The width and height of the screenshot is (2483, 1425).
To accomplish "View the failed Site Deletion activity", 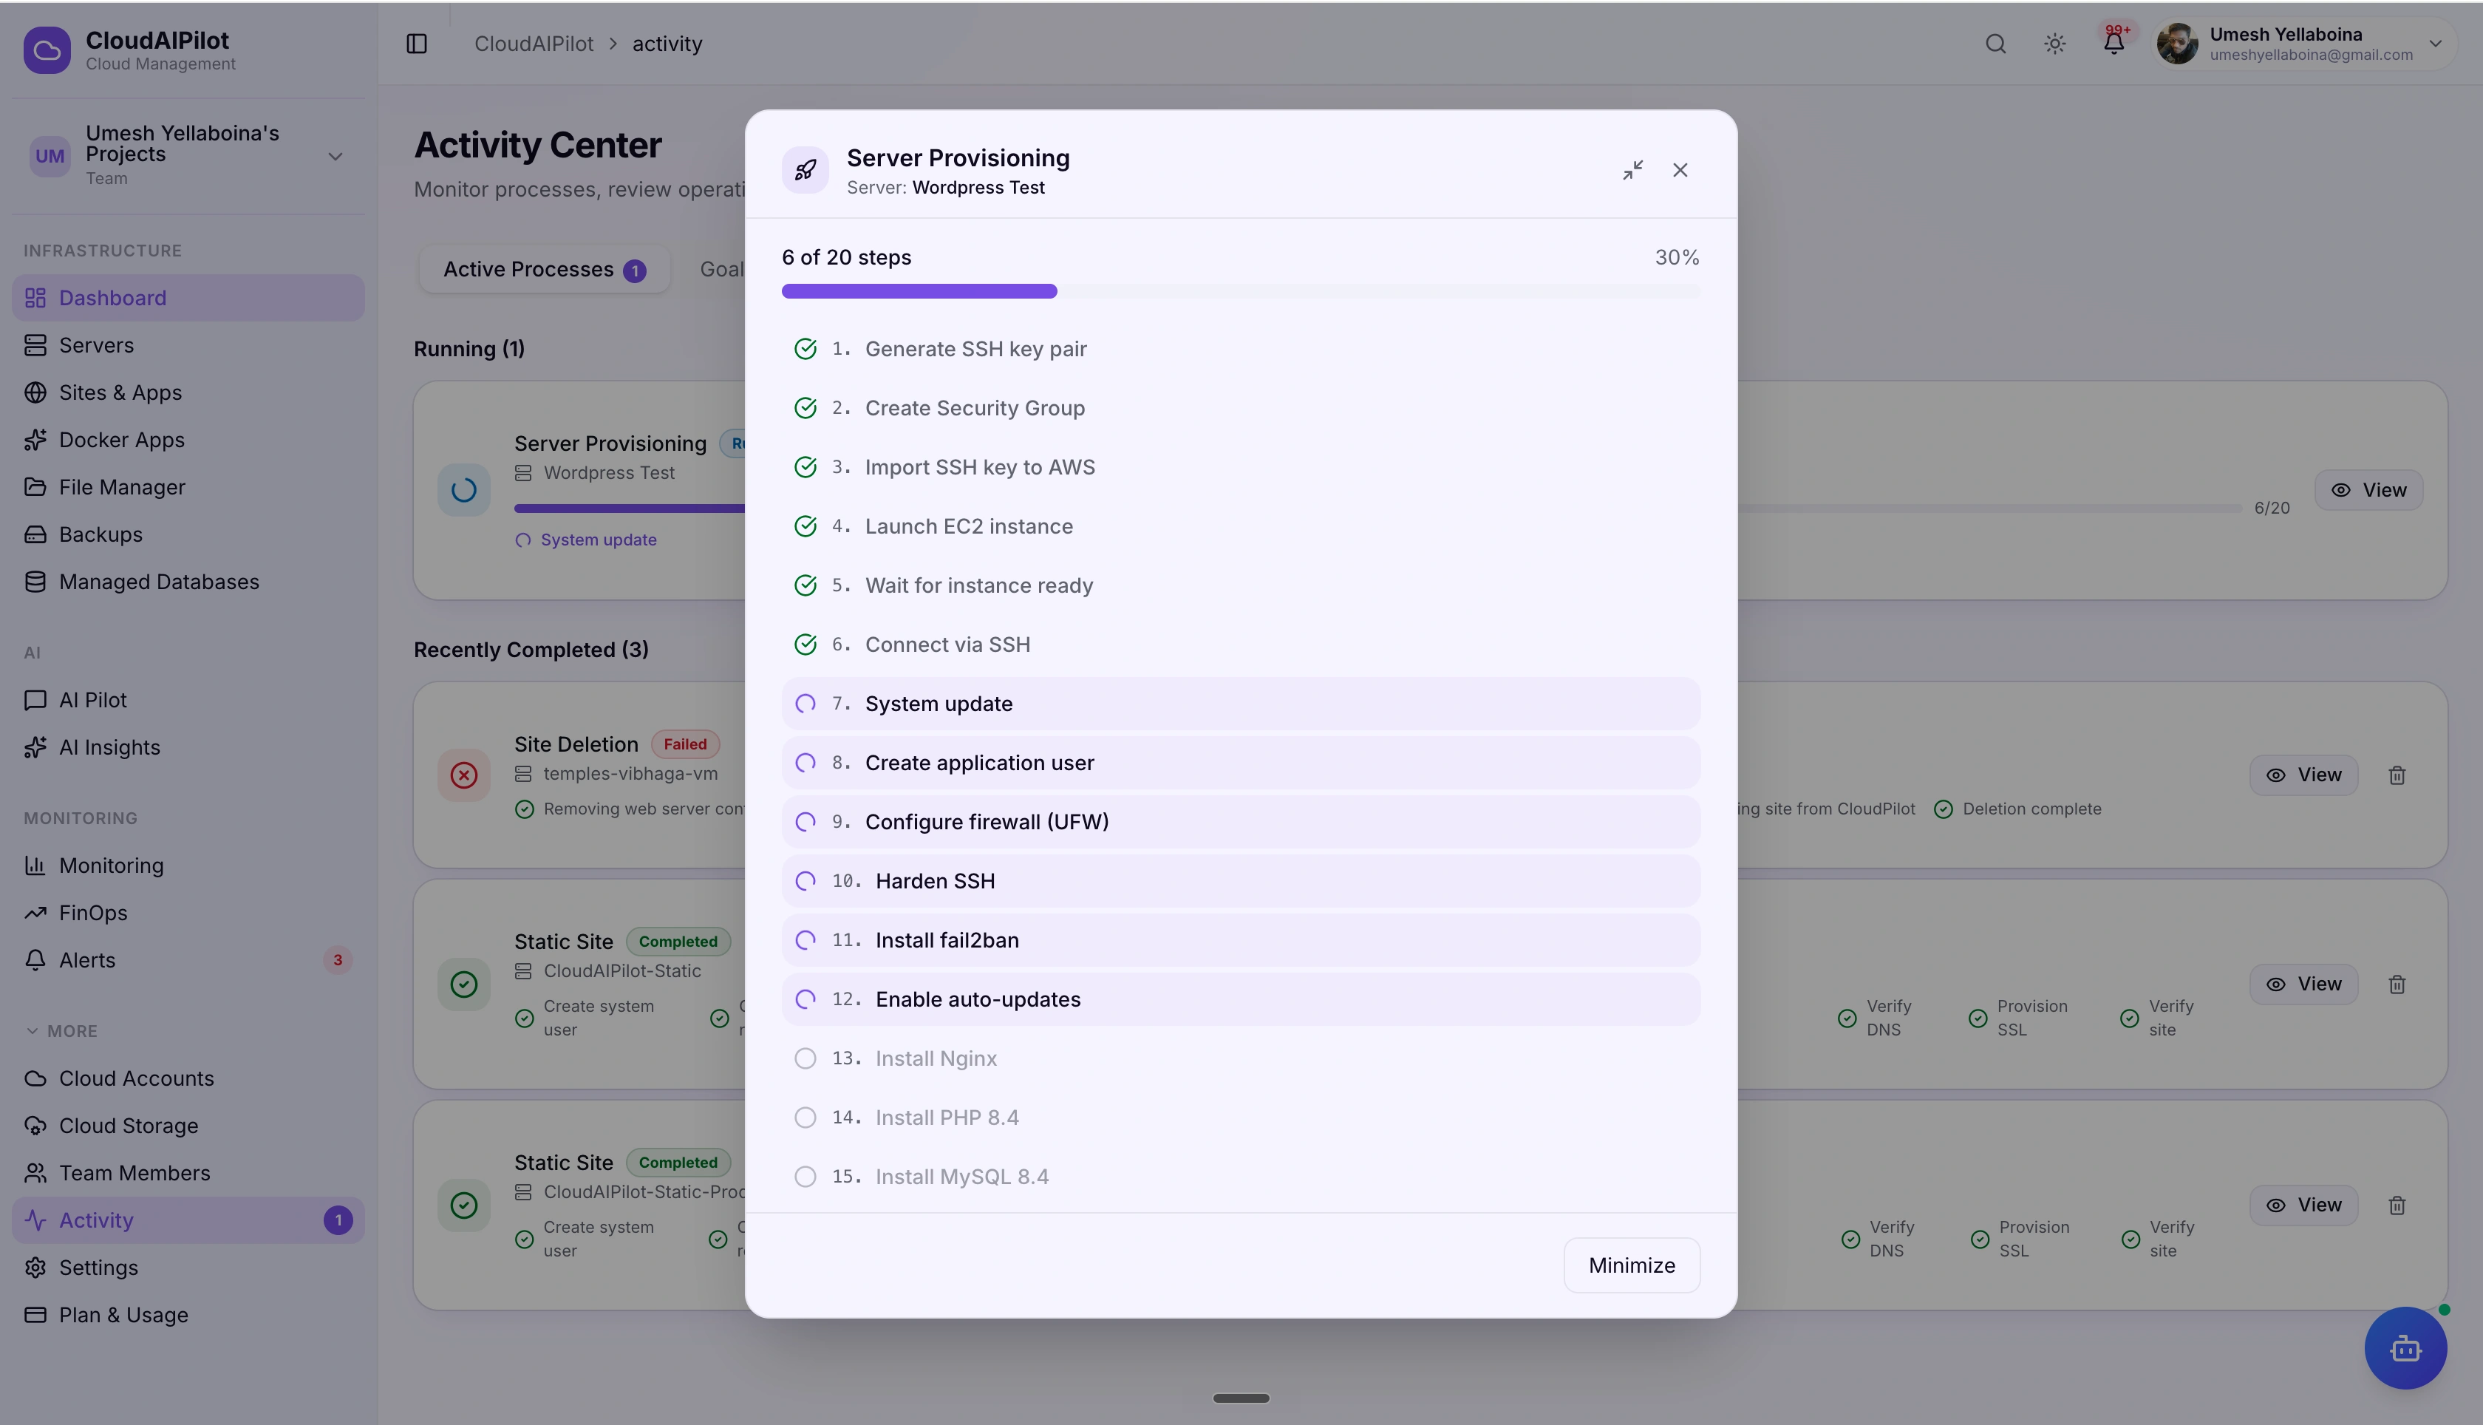I will 2303,775.
